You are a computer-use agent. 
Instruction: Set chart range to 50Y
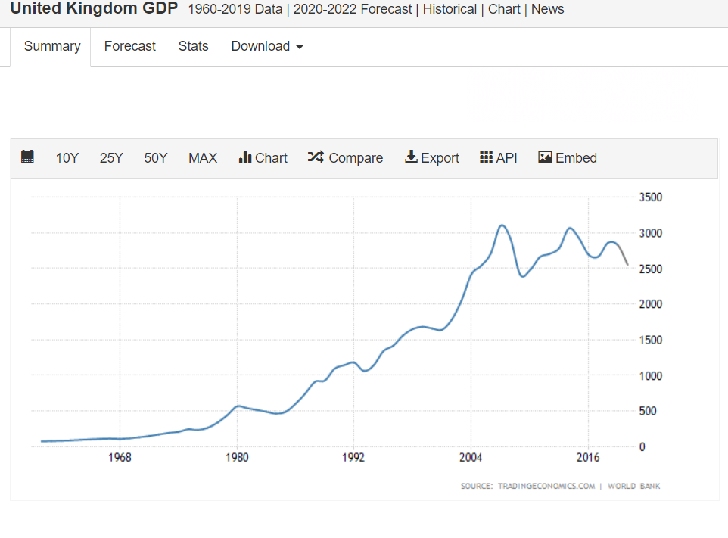(156, 158)
